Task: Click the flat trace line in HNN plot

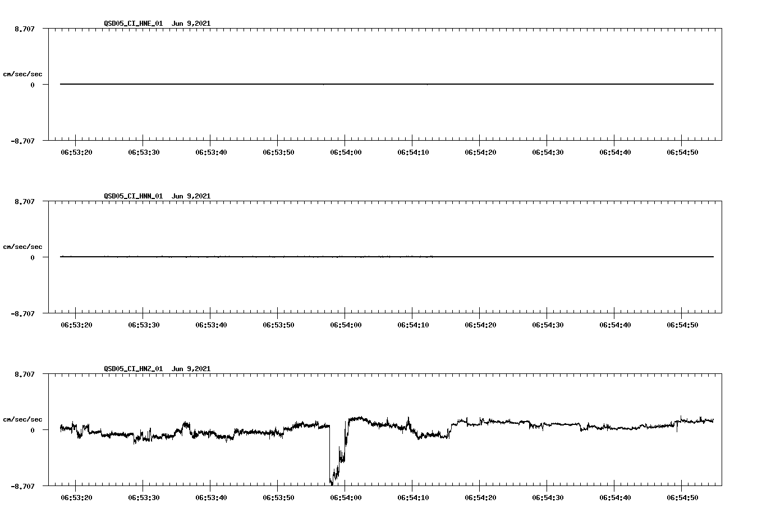Action: [387, 257]
